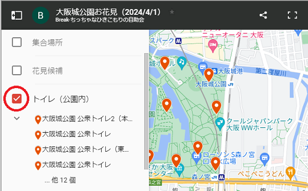Enable the 集合場所 layer checkbox
Image resolution: width=308 pixels, height=191 pixels.
click(x=16, y=42)
